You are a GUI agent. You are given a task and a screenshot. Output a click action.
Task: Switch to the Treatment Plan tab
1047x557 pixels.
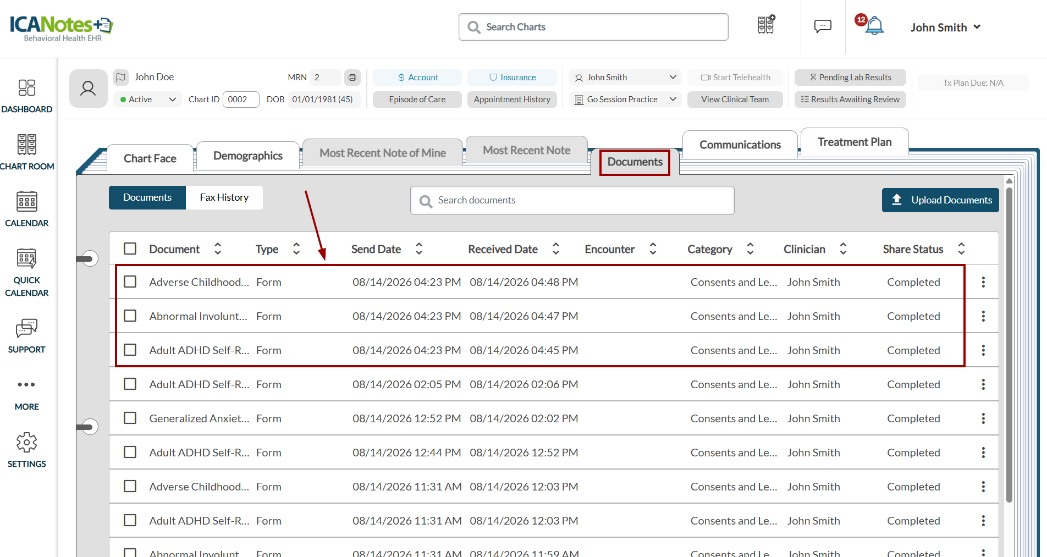pyautogui.click(x=855, y=142)
